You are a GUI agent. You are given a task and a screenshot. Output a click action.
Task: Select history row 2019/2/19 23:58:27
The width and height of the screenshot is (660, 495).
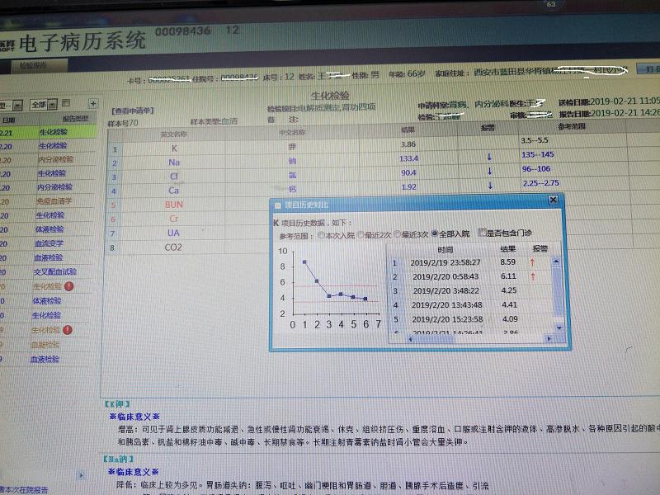click(470, 262)
